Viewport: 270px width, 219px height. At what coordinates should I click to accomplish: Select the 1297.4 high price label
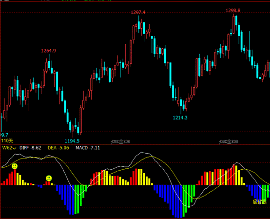pos(138,12)
